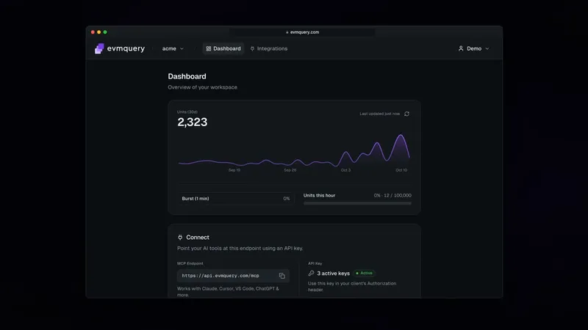Minimize the window with yellow button

pyautogui.click(x=99, y=32)
